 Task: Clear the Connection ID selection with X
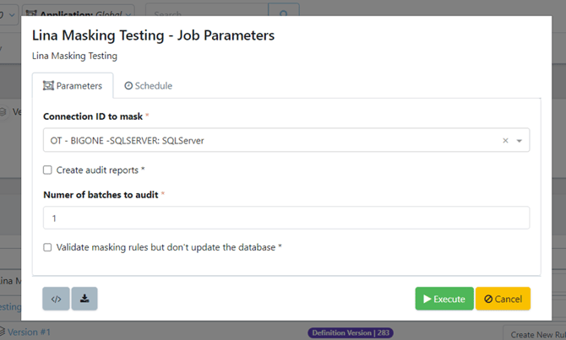click(x=505, y=141)
